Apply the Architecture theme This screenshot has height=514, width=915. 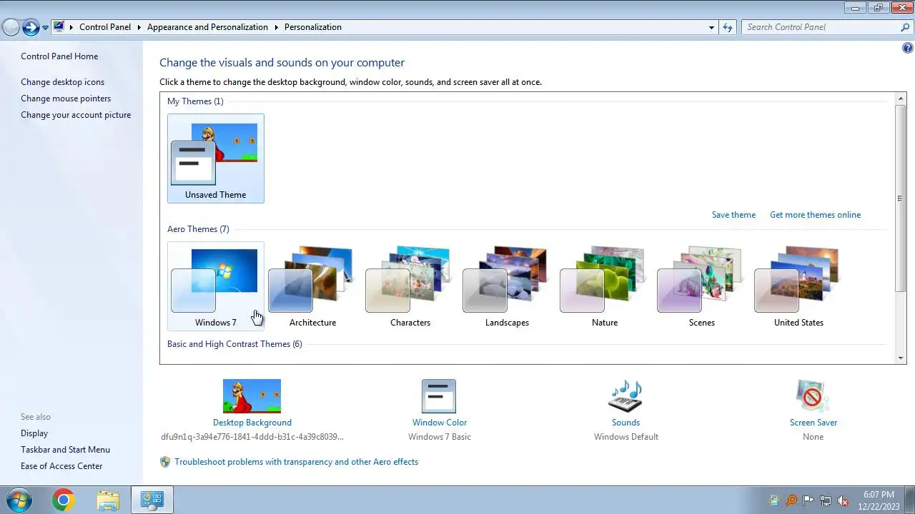click(312, 286)
